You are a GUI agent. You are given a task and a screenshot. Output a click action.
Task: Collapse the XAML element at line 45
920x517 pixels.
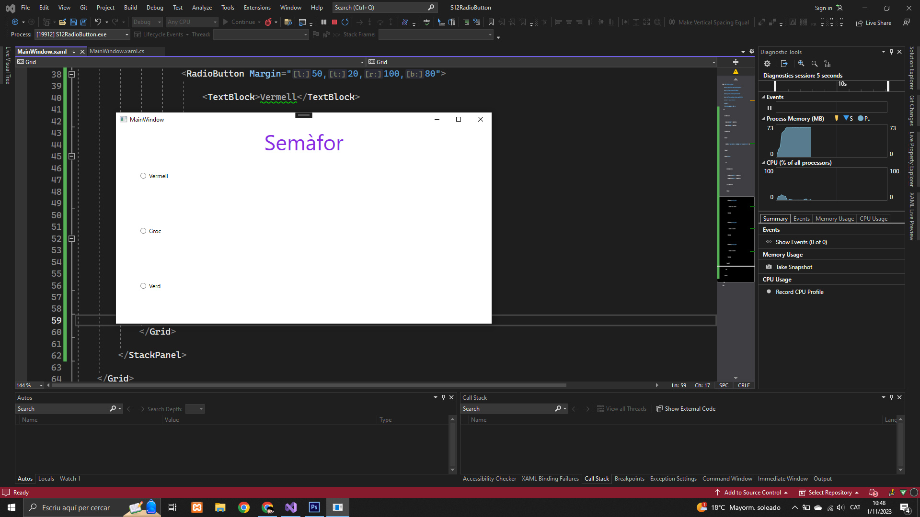click(71, 157)
